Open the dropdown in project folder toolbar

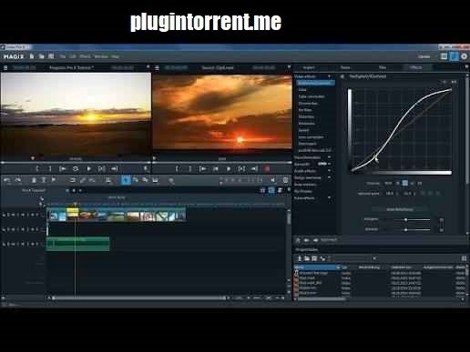coord(374,258)
